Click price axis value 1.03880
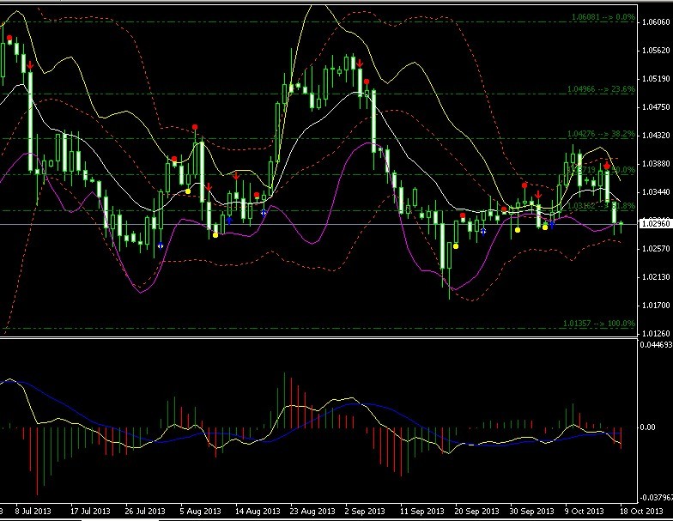Viewport: 673px width, 521px height. [x=656, y=163]
